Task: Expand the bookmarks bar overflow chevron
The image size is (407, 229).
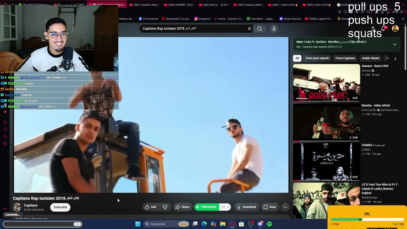Action: coord(403,19)
